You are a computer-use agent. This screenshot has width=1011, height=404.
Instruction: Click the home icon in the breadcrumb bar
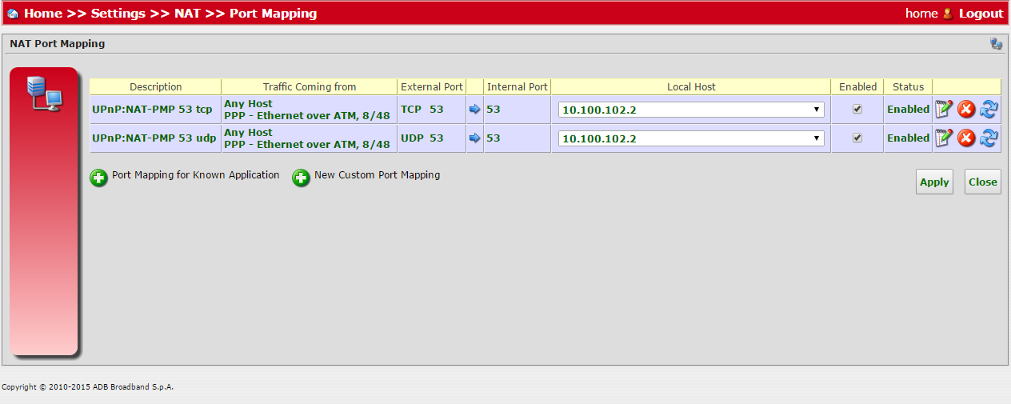point(13,14)
